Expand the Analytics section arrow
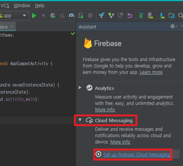The width and height of the screenshot is (183, 166). tap(80, 88)
